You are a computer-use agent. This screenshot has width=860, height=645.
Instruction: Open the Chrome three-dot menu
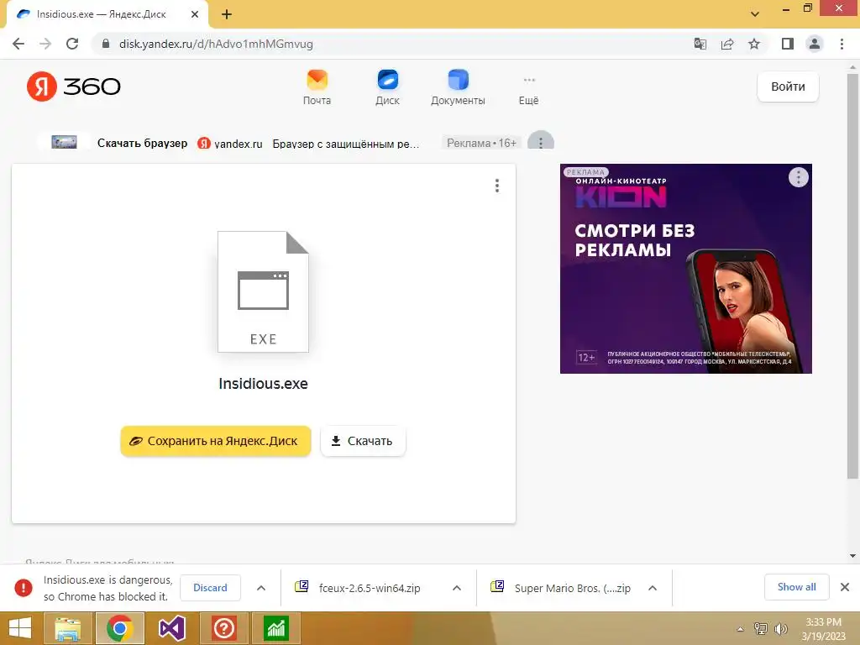(x=842, y=44)
